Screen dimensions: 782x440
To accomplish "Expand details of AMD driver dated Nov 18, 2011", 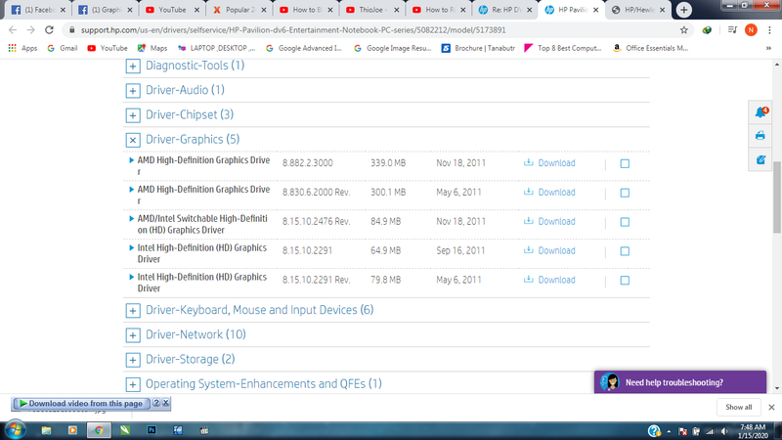I will (131, 160).
